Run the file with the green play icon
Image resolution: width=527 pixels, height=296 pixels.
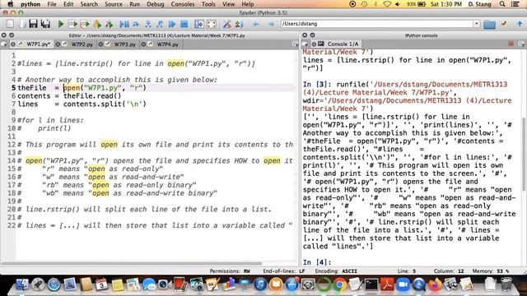tap(61, 24)
